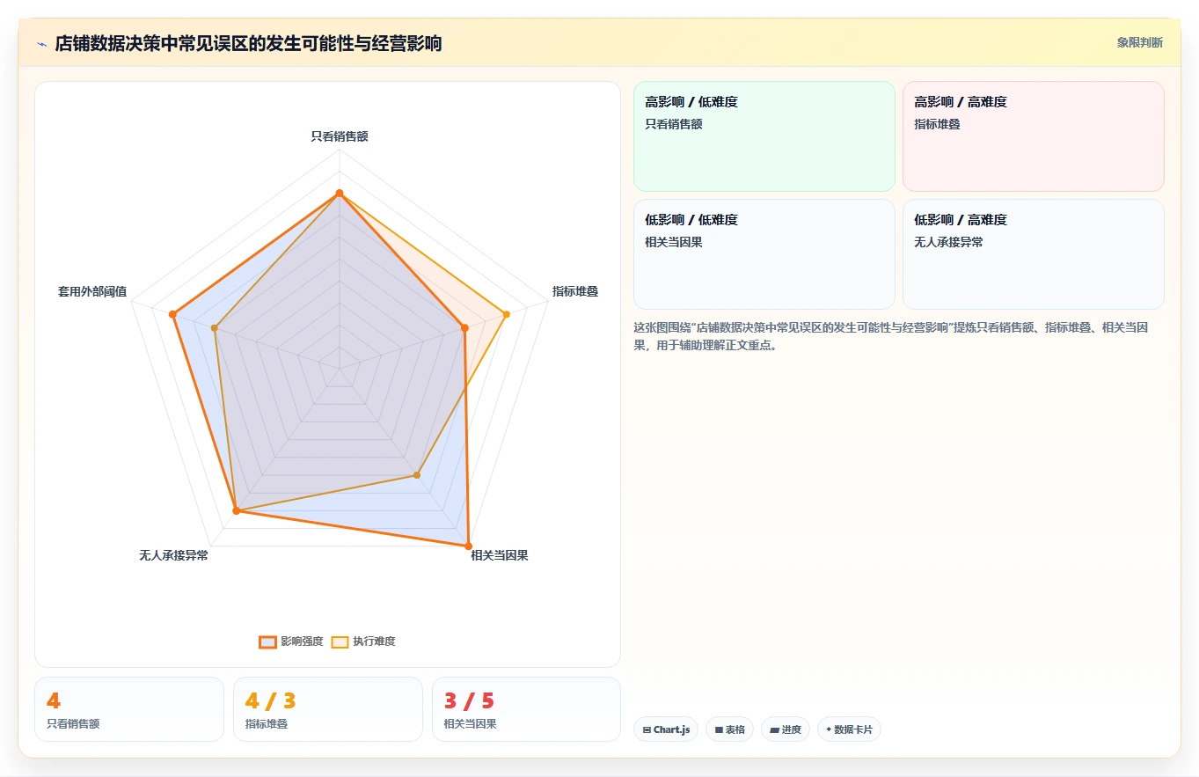Click 只看销售额 text in the green quadrant card

click(x=674, y=124)
